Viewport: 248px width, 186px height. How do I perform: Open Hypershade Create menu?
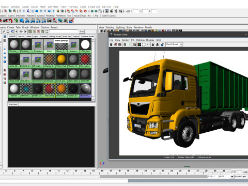pyautogui.click(x=11, y=27)
